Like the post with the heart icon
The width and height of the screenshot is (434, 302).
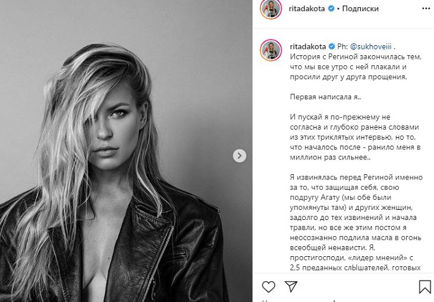click(268, 287)
